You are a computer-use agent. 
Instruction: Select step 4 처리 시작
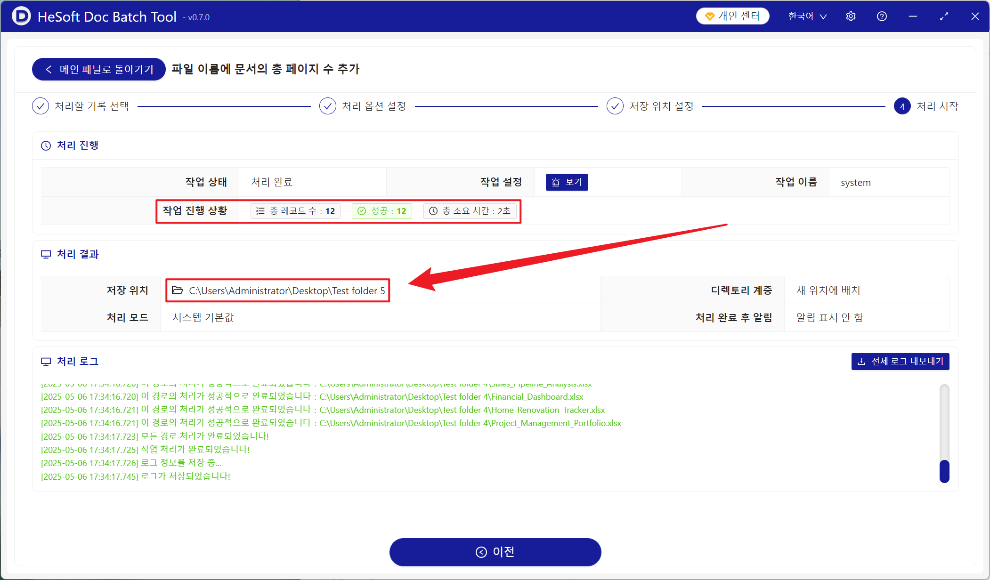926,106
